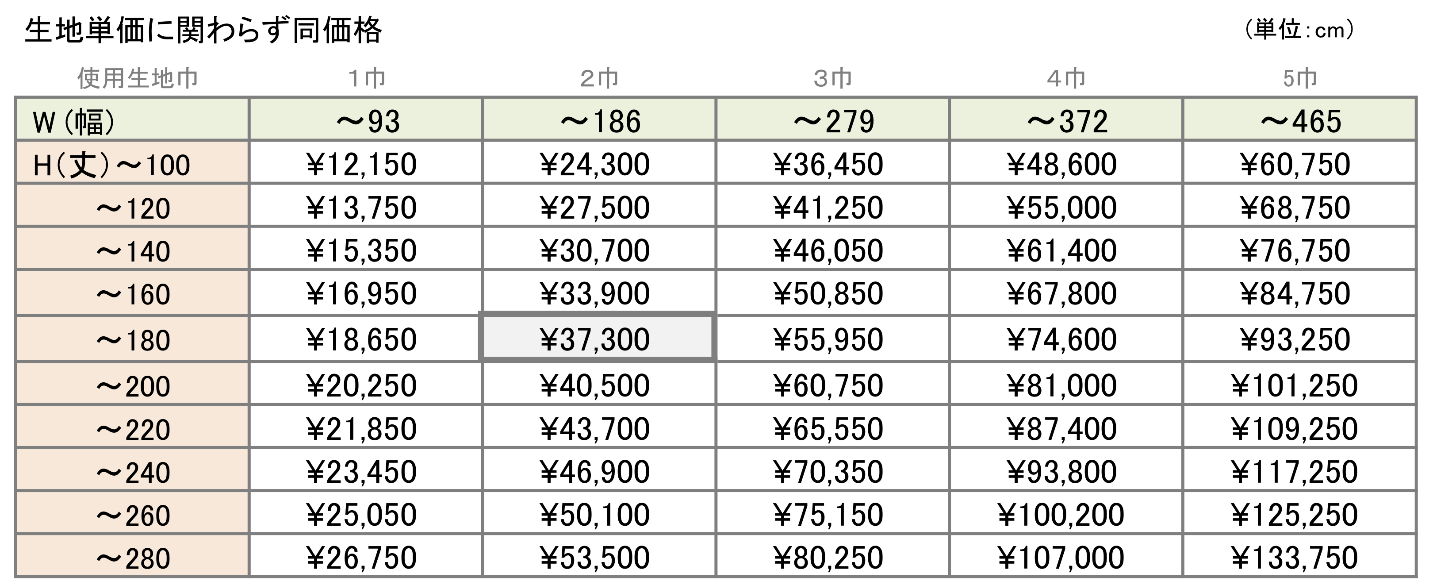This screenshot has height=585, width=1433.
Task: Click the ～186 width header cell
Action: 598,119
